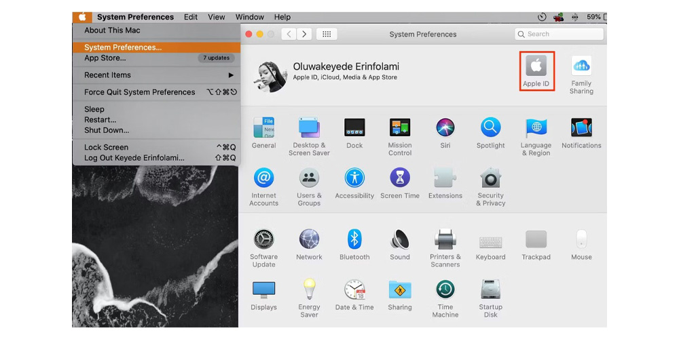Open Network preferences

click(x=309, y=245)
